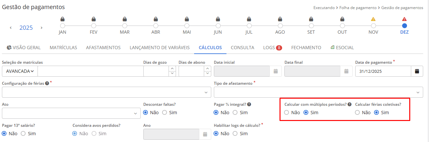The height and width of the screenshot is (142, 429).
Task: Click calendar icon in Data final field
Action: point(346,71)
